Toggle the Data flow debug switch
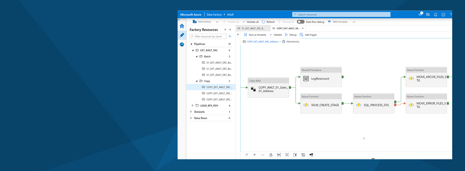The image size is (465, 171). coord(301,22)
